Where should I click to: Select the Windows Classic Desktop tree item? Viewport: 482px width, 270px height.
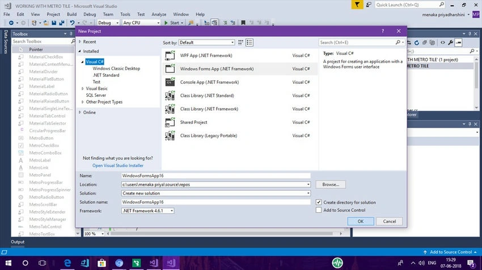click(116, 68)
